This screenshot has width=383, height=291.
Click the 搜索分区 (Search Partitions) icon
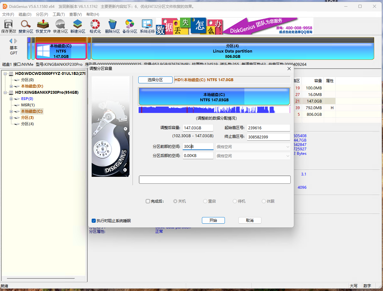(26, 26)
